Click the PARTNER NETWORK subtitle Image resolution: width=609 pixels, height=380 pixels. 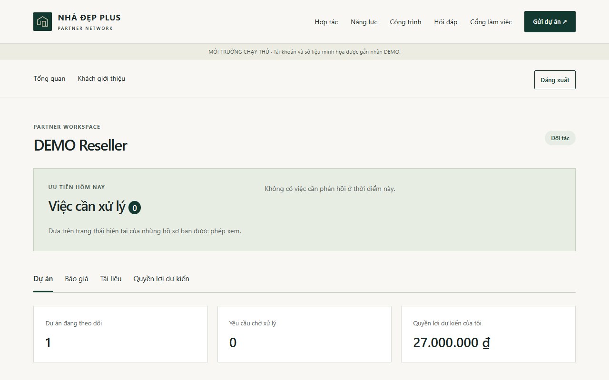tap(86, 28)
